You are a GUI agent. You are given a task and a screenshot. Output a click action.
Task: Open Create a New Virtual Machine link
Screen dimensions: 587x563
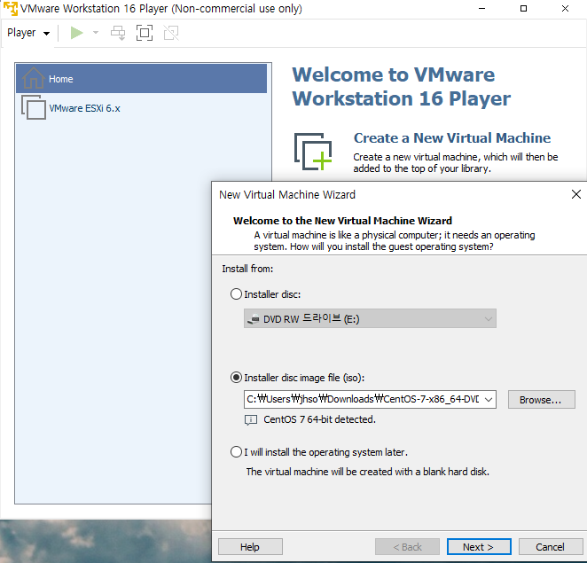click(x=452, y=138)
